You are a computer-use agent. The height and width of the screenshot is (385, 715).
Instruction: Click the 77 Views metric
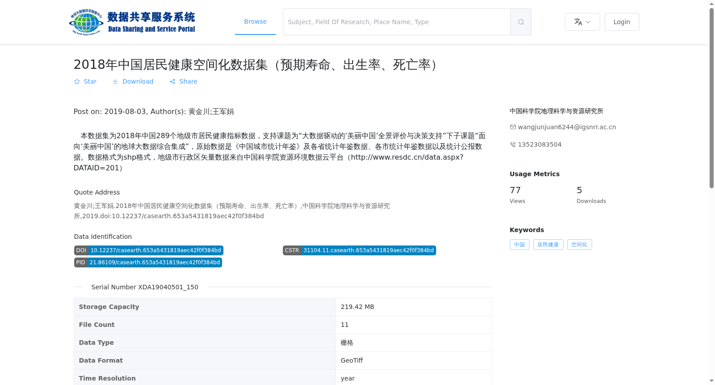click(x=517, y=195)
